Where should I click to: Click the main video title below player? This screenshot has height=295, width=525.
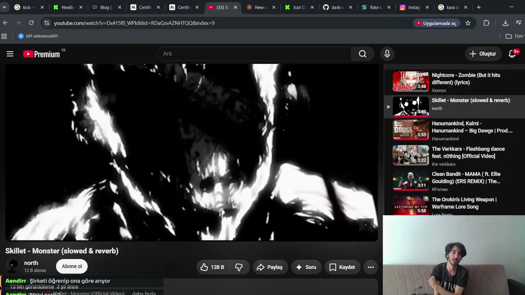(62, 251)
